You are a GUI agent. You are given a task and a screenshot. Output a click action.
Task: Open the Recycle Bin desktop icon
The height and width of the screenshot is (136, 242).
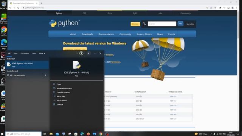click(3, 5)
